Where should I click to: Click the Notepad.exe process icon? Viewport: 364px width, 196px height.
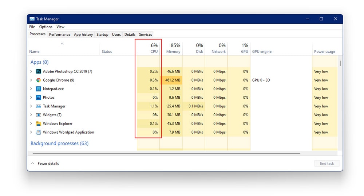click(39, 89)
